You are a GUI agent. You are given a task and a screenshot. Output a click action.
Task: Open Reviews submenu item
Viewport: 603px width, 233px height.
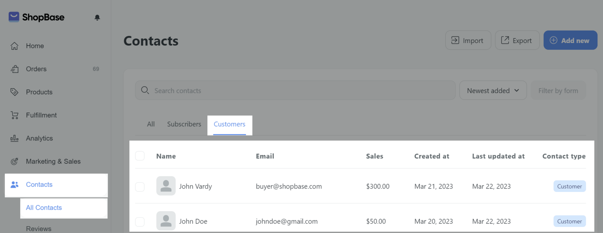click(38, 228)
